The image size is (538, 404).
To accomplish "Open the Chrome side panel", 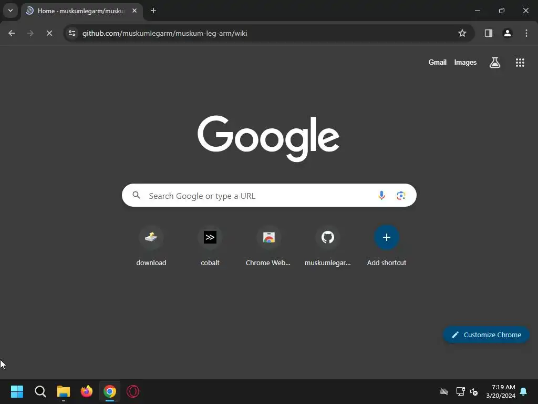I will [489, 33].
